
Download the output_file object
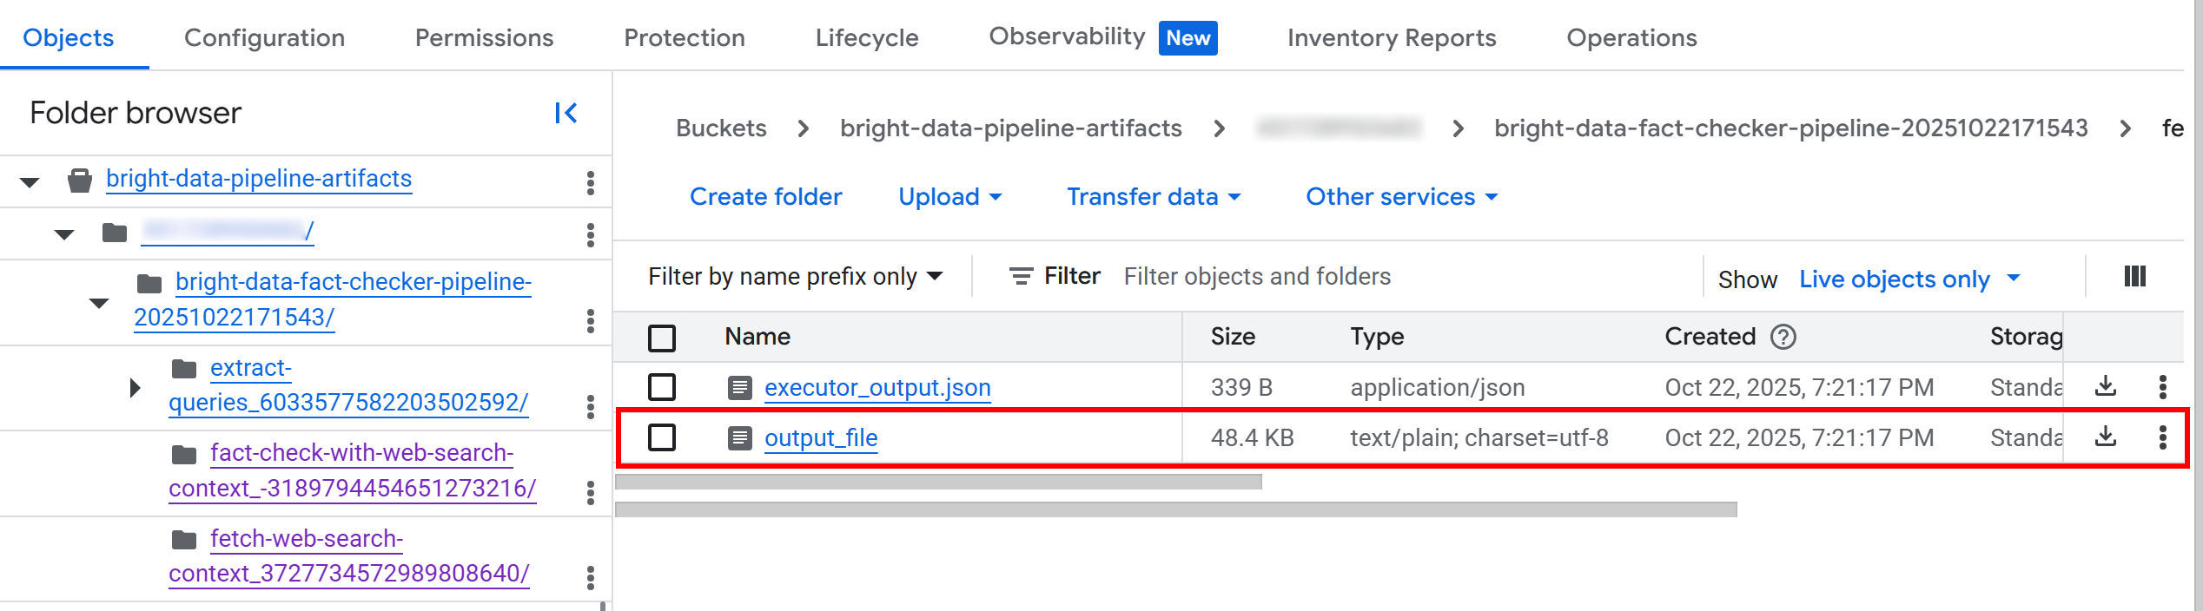pos(2106,437)
